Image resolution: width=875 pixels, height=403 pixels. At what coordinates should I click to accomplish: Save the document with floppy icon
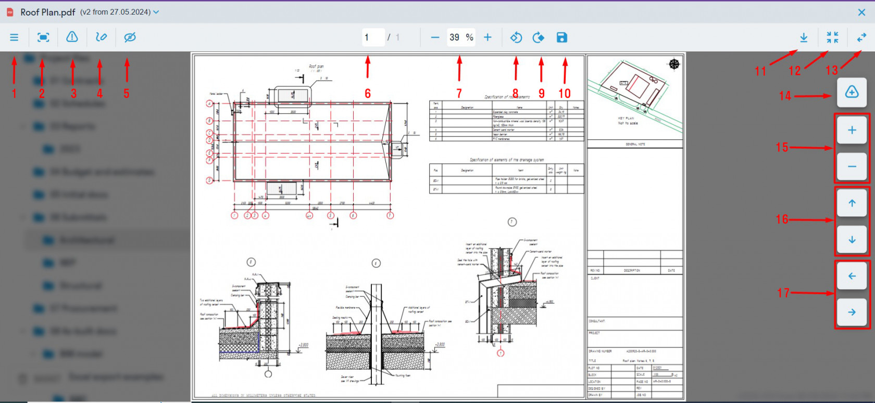(561, 37)
